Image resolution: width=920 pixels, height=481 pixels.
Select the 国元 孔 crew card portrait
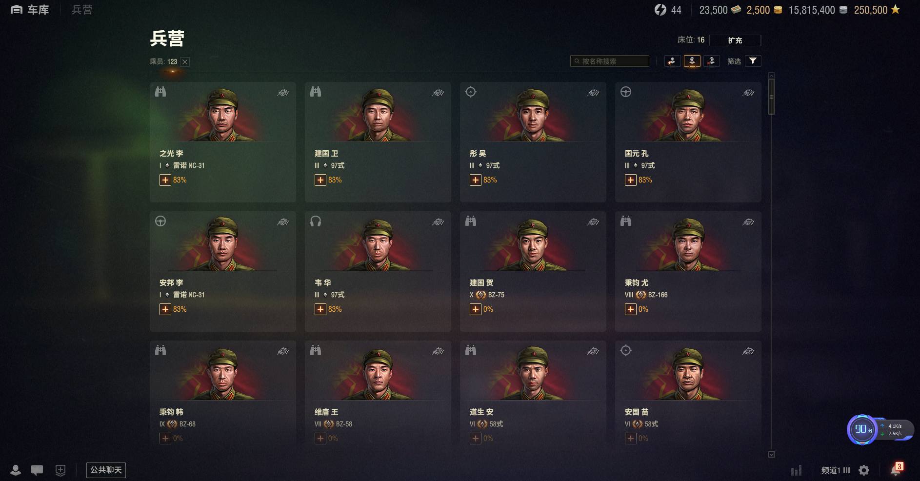pos(688,115)
